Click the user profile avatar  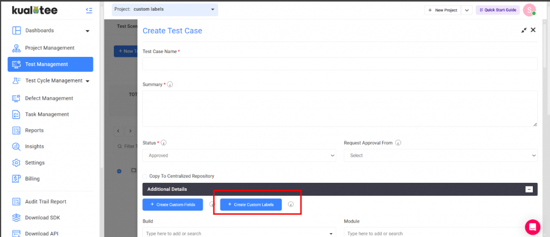(x=529, y=10)
